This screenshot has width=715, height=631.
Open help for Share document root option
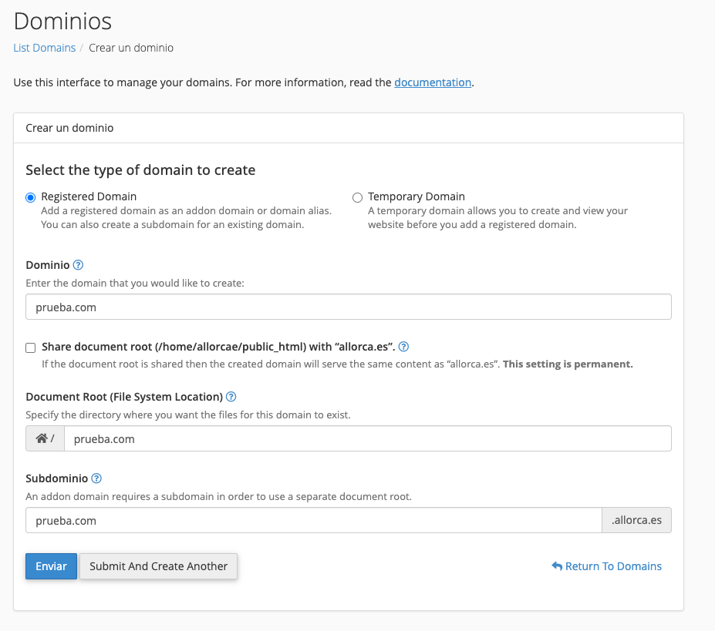click(x=403, y=347)
